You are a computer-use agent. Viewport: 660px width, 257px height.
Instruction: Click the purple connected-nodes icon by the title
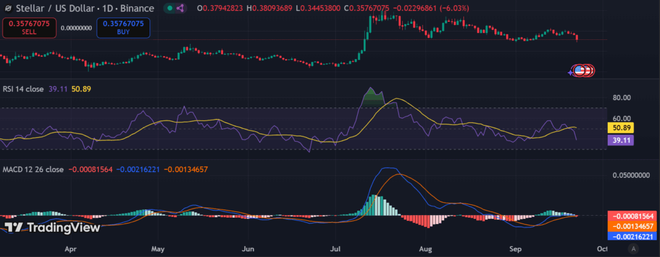(x=180, y=8)
